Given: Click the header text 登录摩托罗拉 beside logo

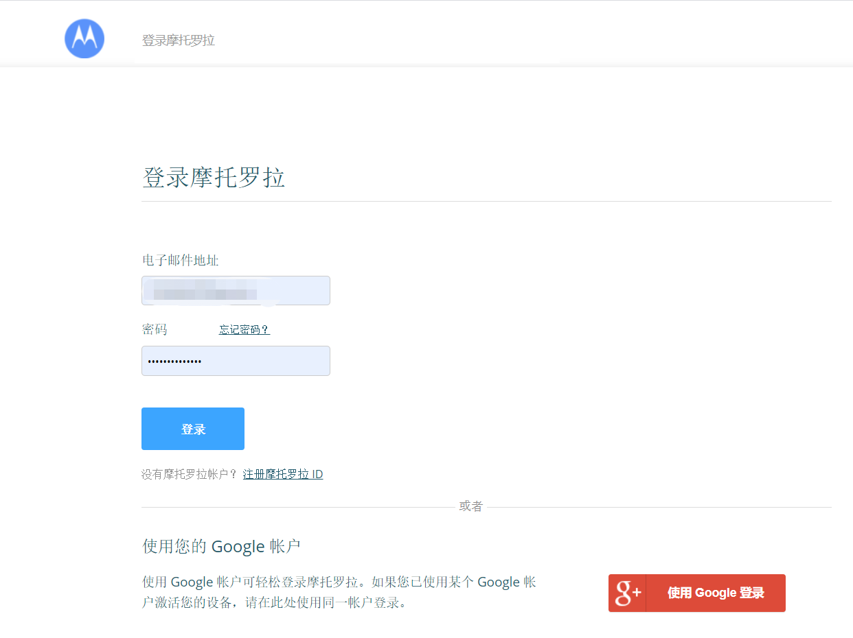Looking at the screenshot, I should pos(179,40).
